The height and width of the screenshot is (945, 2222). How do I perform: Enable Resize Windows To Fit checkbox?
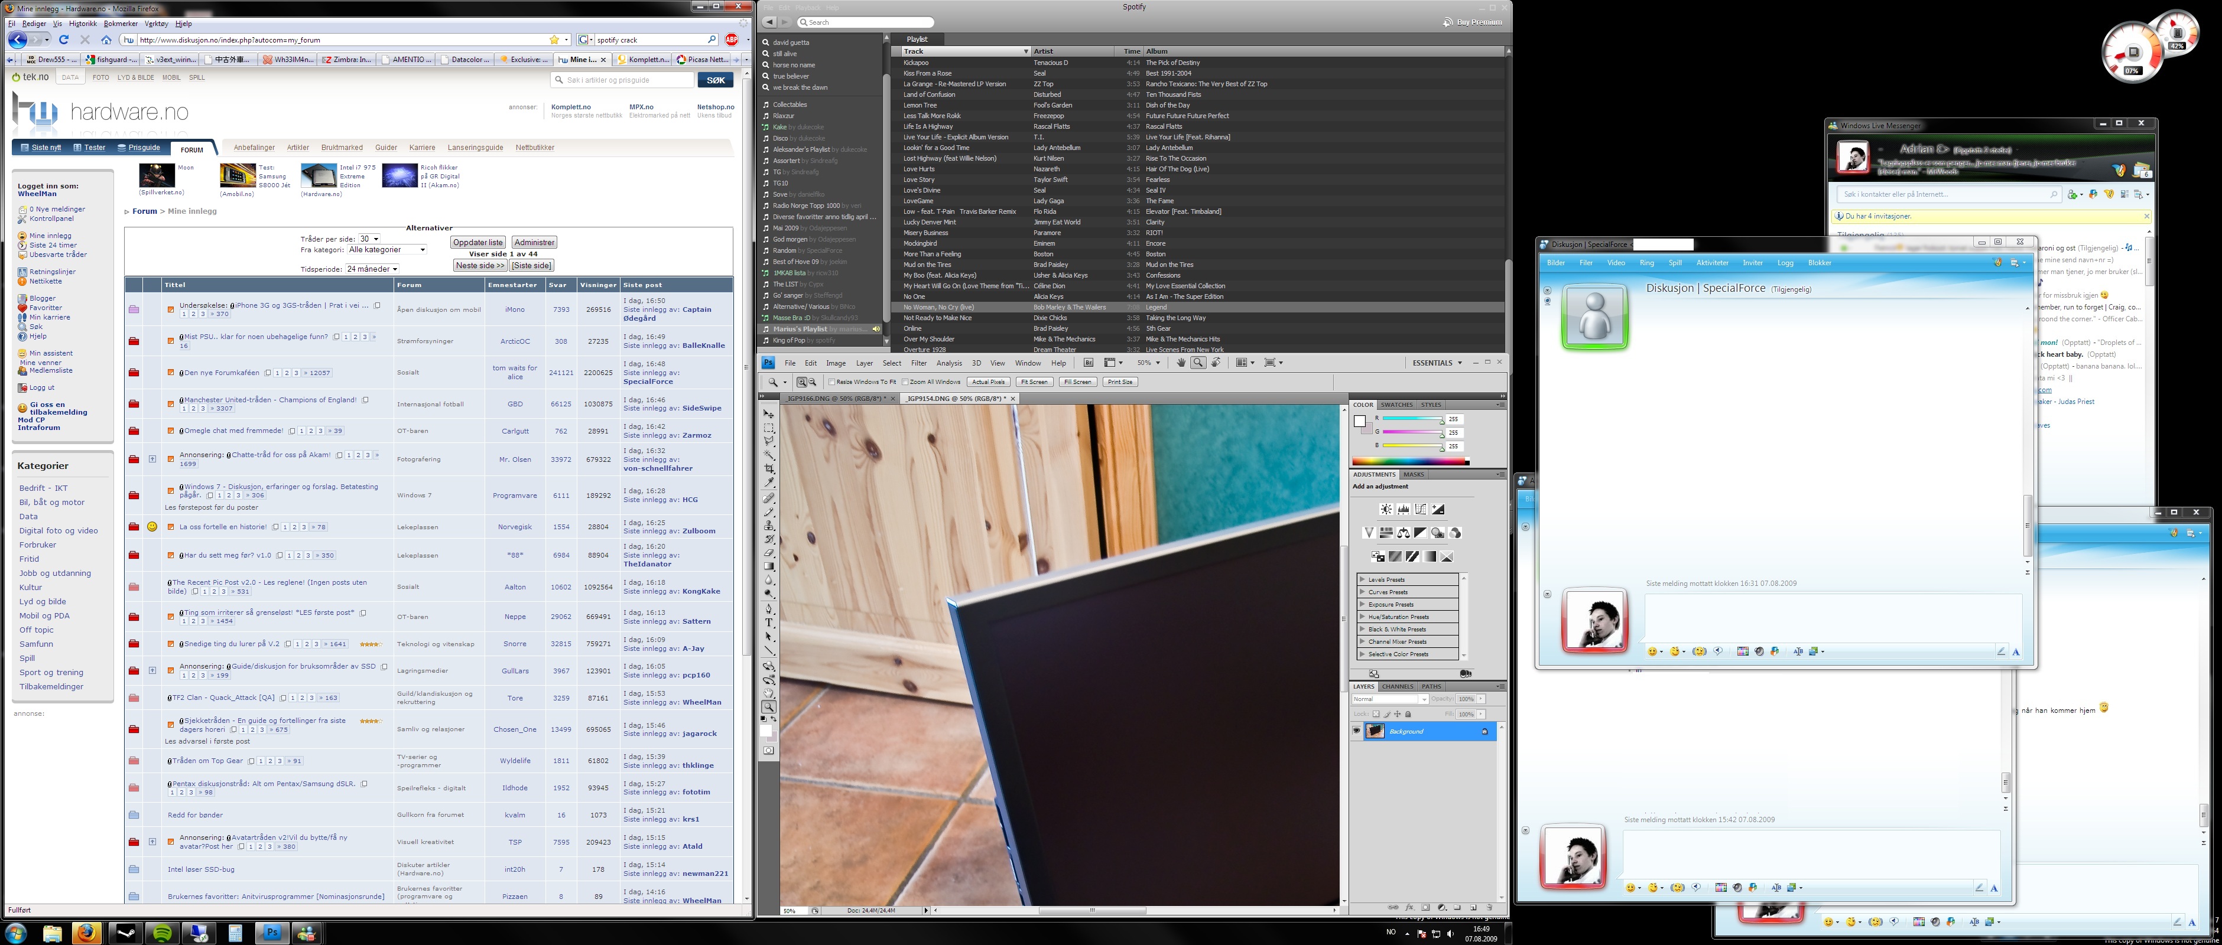tap(831, 382)
